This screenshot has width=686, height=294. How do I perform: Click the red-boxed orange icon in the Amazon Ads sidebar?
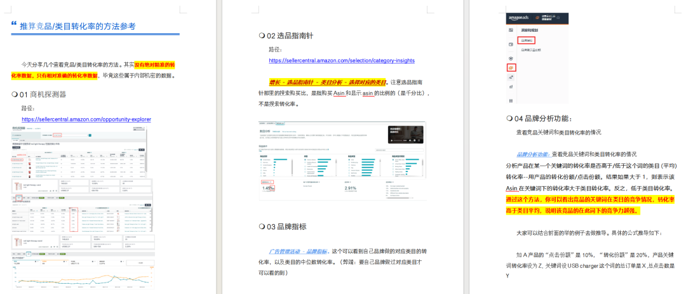(512, 68)
